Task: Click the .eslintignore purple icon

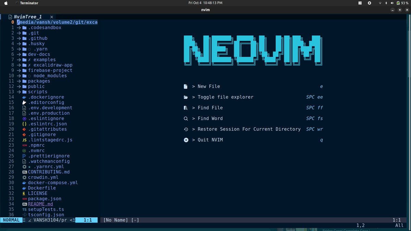Action: (x=24, y=118)
